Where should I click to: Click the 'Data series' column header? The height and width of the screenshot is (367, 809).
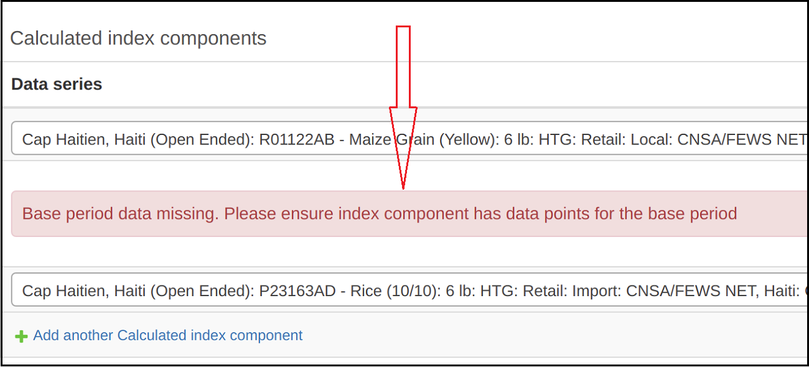tap(57, 84)
